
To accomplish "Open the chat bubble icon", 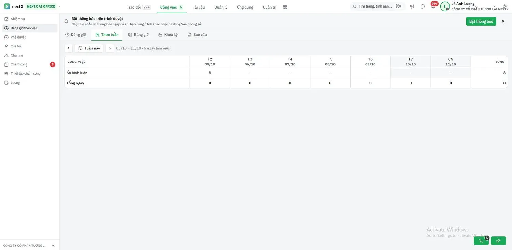I will pyautogui.click(x=423, y=6).
